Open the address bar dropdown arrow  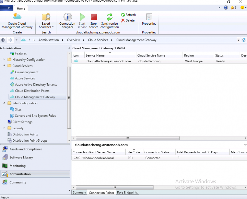(x=239, y=40)
